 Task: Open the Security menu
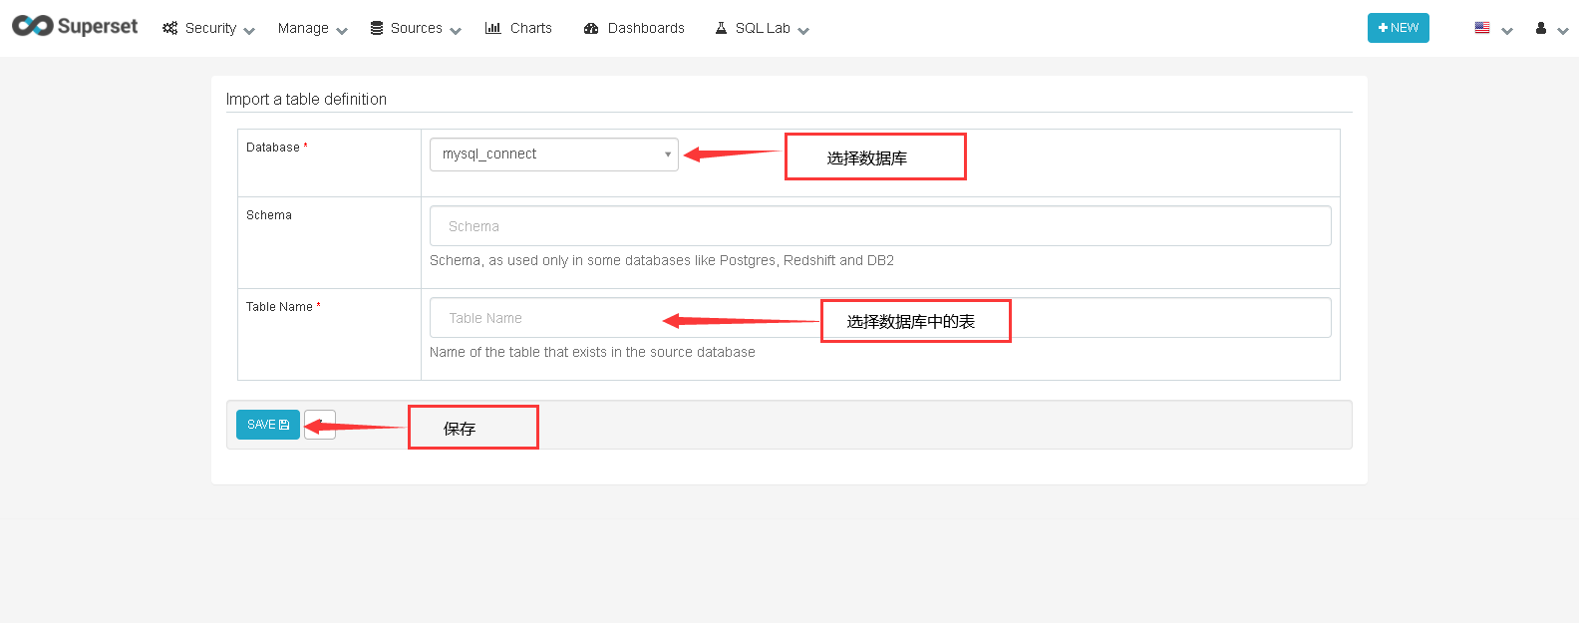pyautogui.click(x=209, y=28)
